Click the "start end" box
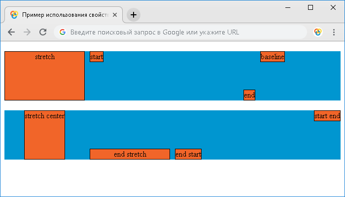 (327, 116)
